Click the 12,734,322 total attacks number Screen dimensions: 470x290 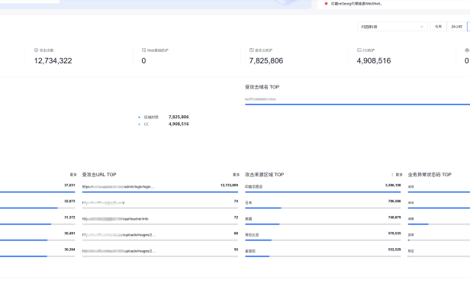(x=53, y=61)
